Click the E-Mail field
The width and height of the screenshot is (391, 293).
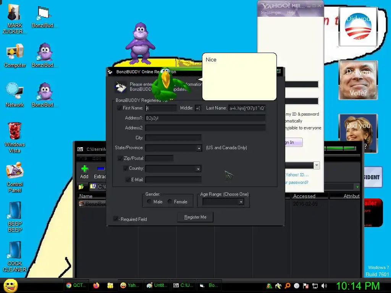[173, 180]
